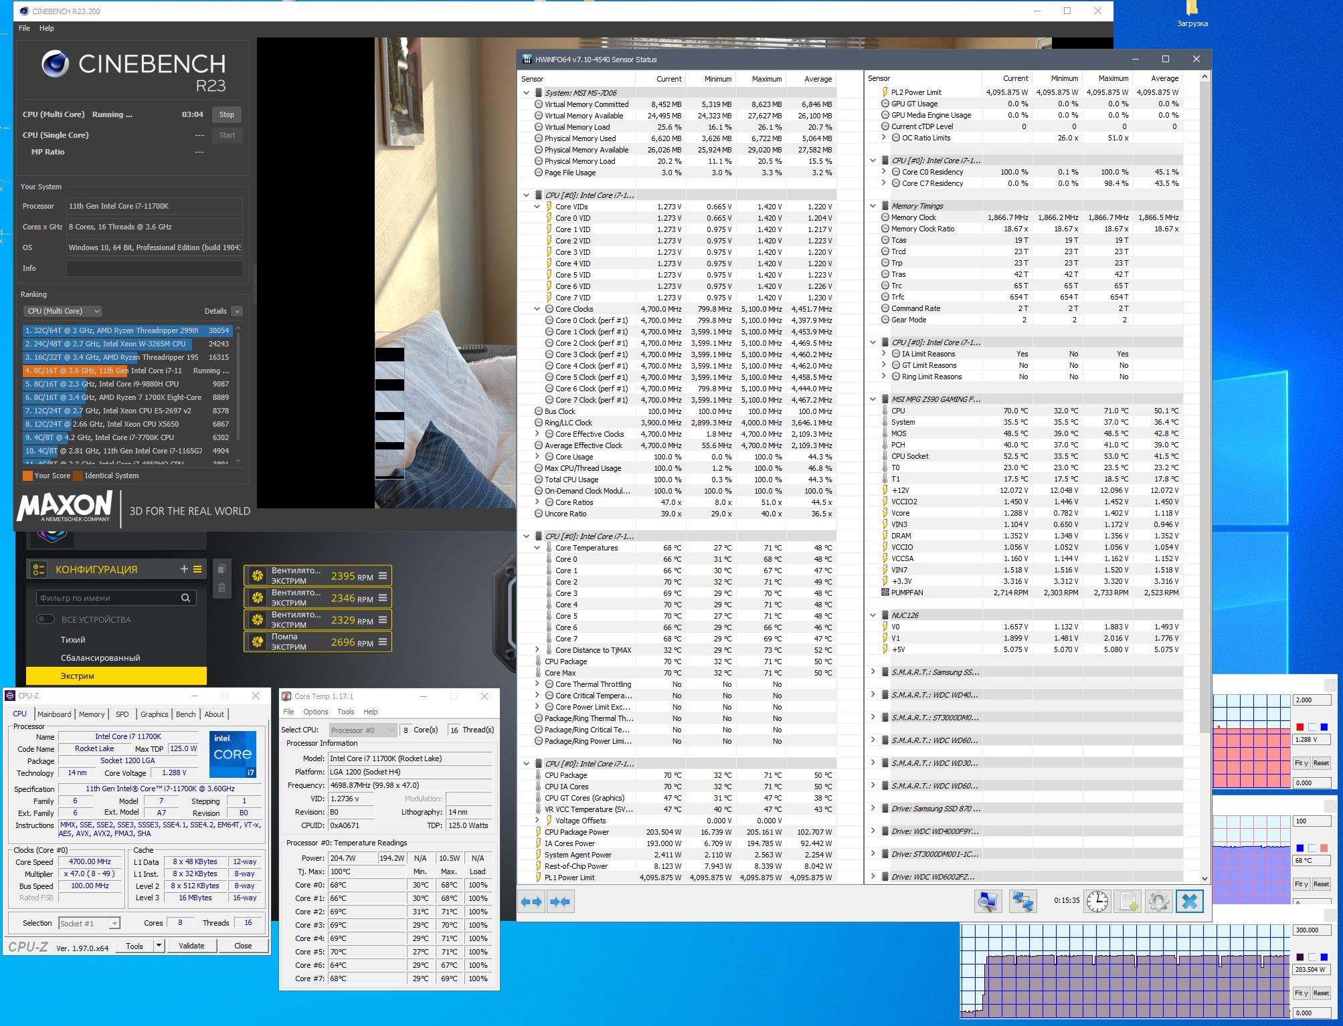
Task: Click HWiNFO reset clock icon
Action: click(1097, 902)
